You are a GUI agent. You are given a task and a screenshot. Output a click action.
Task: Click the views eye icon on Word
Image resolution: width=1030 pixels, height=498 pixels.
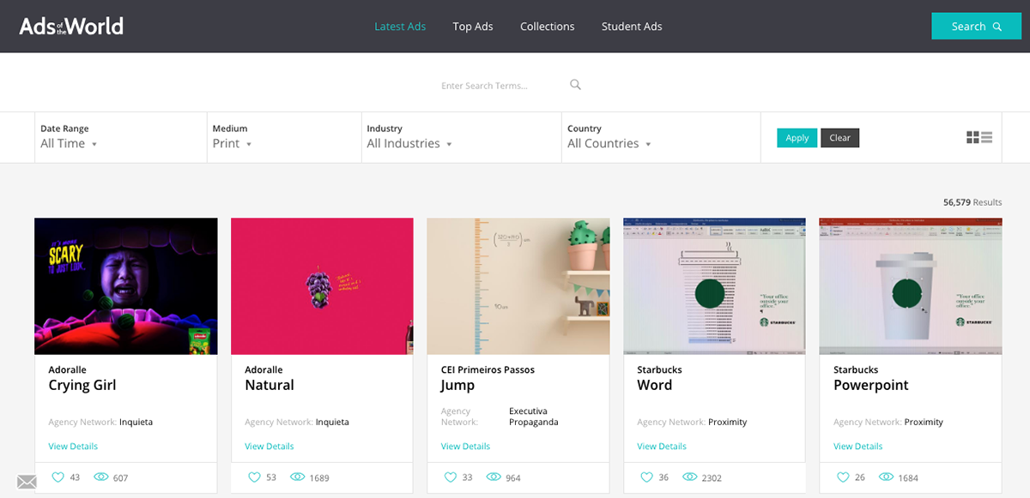690,477
